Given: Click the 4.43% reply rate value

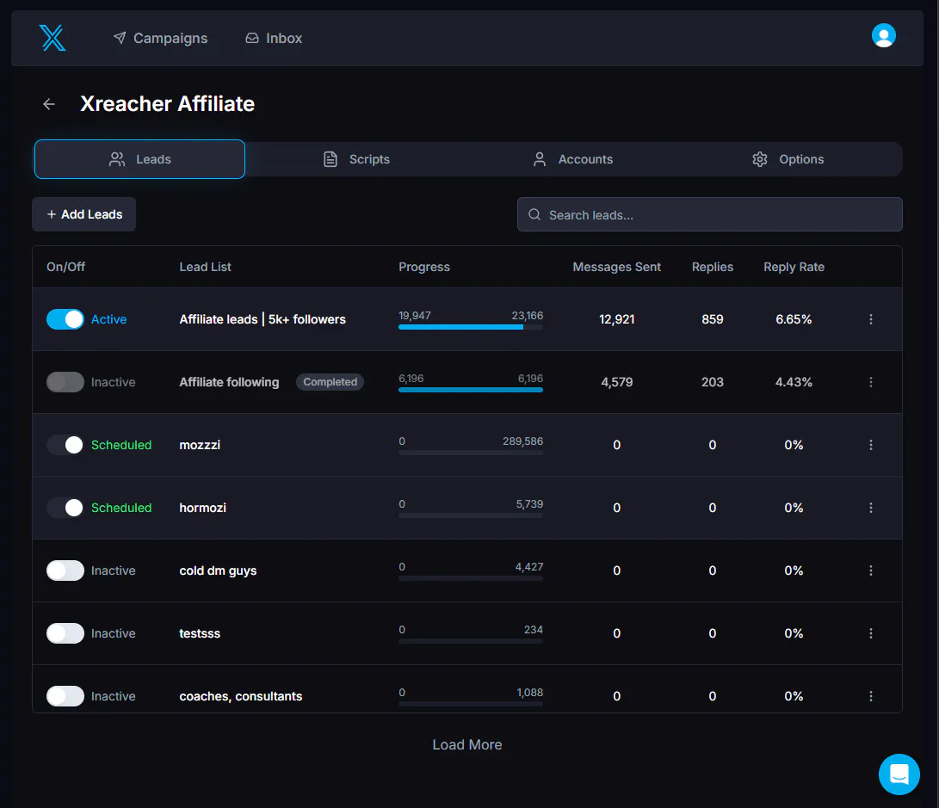Looking at the screenshot, I should (x=794, y=382).
